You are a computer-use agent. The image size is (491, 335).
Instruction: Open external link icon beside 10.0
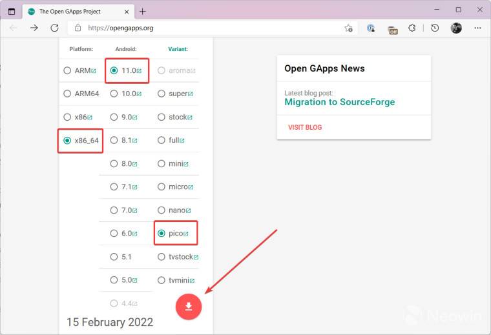139,94
